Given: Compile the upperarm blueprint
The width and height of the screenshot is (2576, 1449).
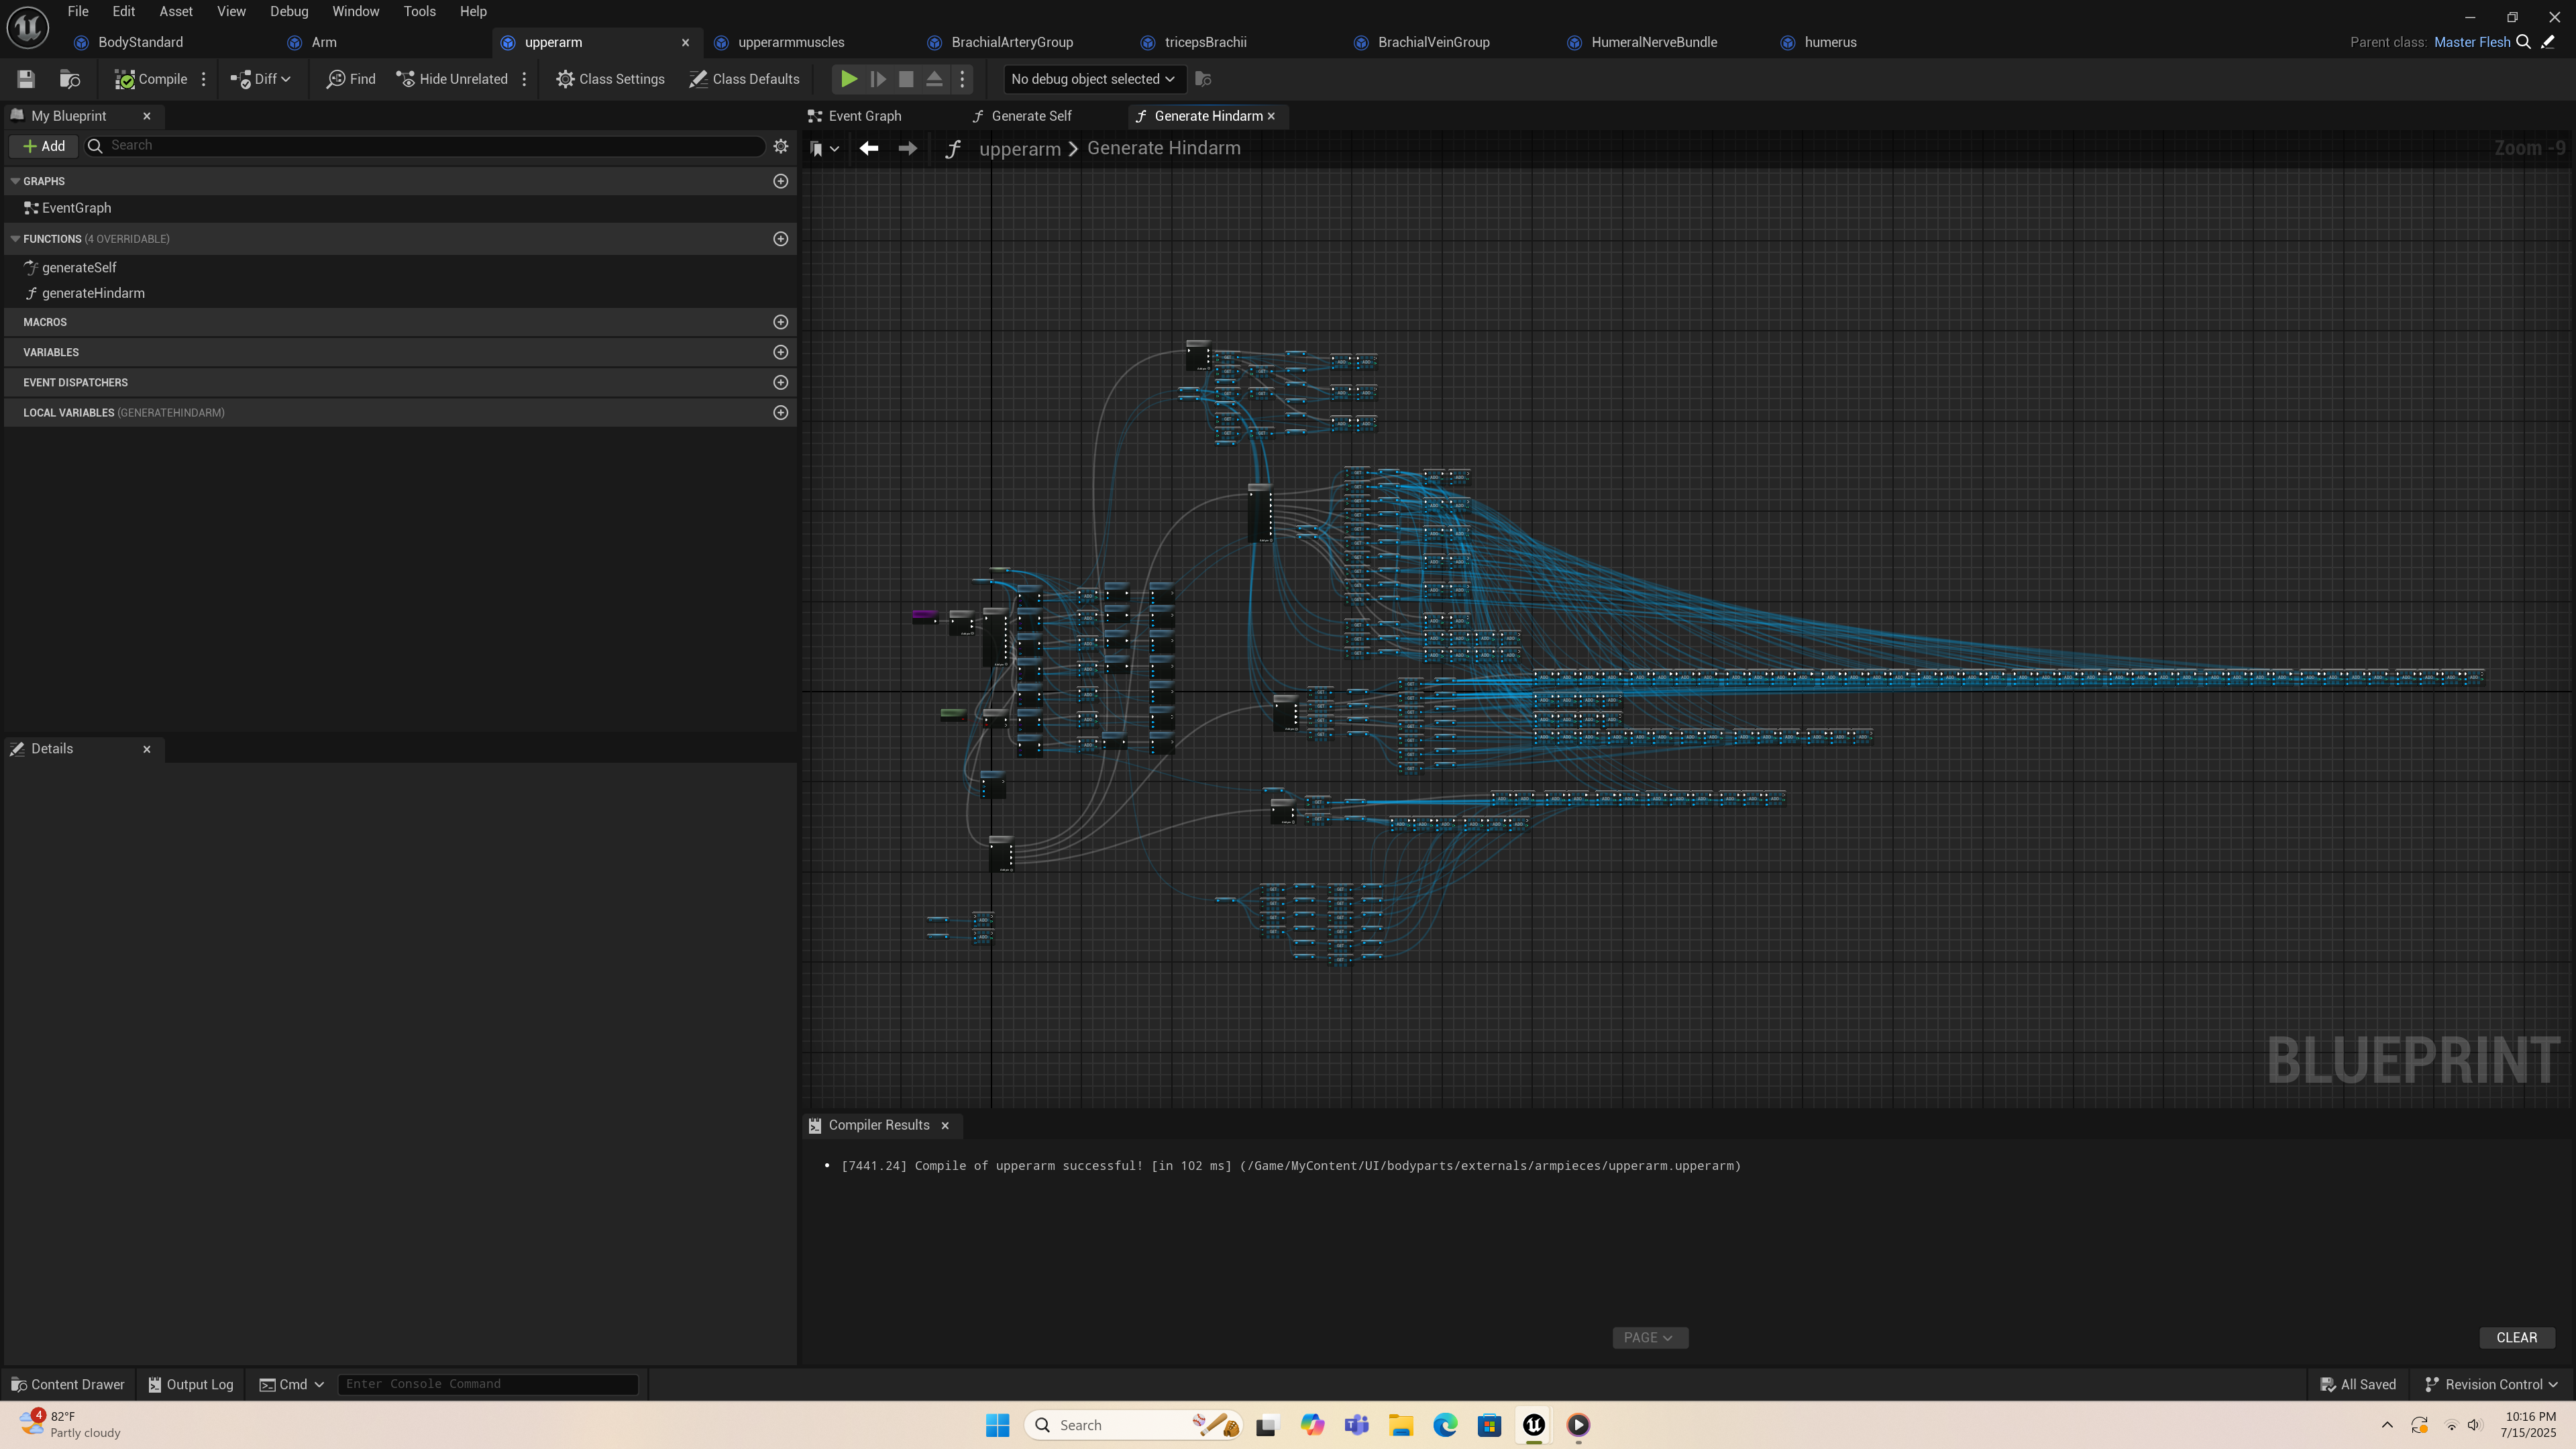Looking at the screenshot, I should pyautogui.click(x=151, y=79).
